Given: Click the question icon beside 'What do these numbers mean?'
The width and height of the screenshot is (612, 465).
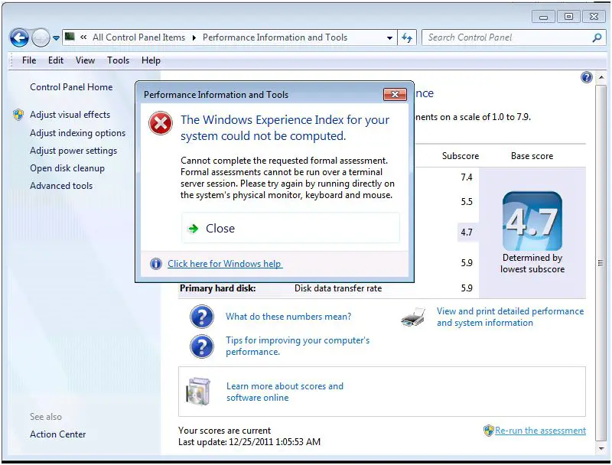Looking at the screenshot, I should click(x=201, y=317).
